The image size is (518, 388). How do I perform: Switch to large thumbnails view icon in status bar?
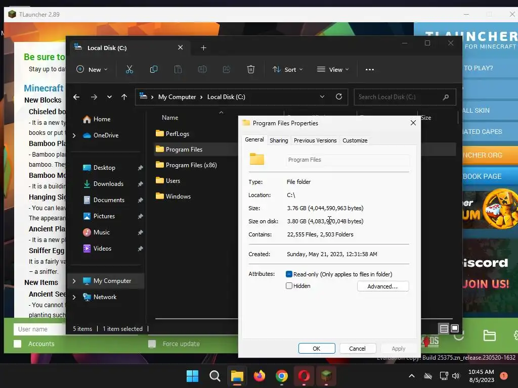(x=455, y=328)
